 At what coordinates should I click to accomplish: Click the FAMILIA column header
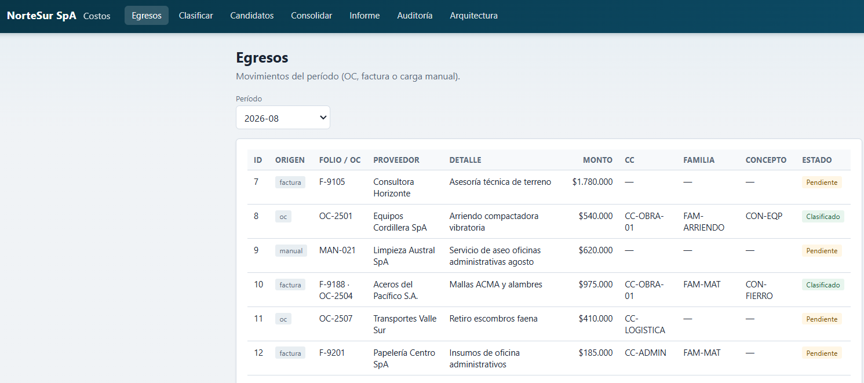pyautogui.click(x=699, y=160)
